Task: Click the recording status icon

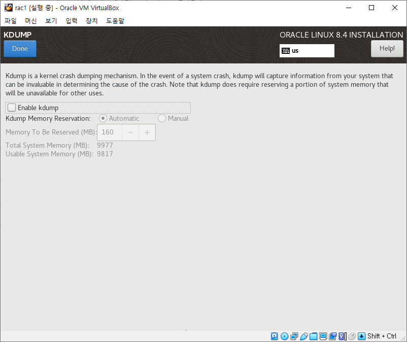Action: pyautogui.click(x=332, y=336)
